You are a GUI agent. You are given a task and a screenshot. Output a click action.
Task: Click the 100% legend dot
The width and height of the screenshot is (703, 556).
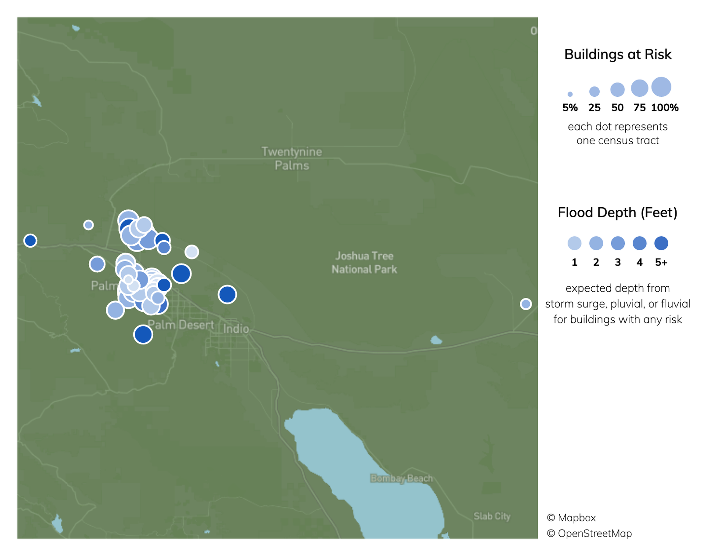(x=661, y=87)
